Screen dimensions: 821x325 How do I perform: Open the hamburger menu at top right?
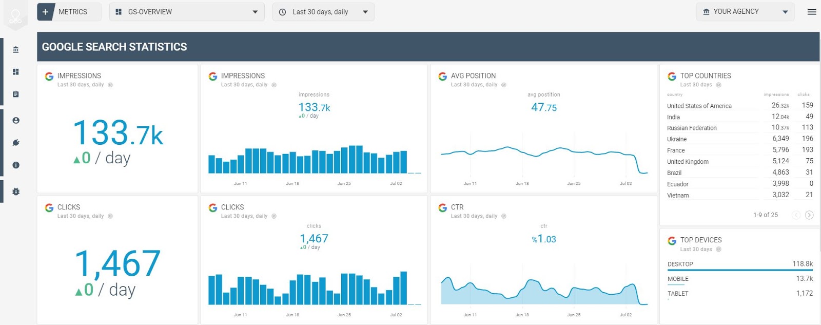click(x=812, y=12)
